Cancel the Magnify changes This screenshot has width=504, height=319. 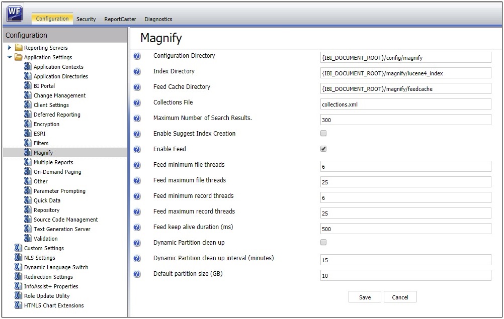(x=400, y=297)
